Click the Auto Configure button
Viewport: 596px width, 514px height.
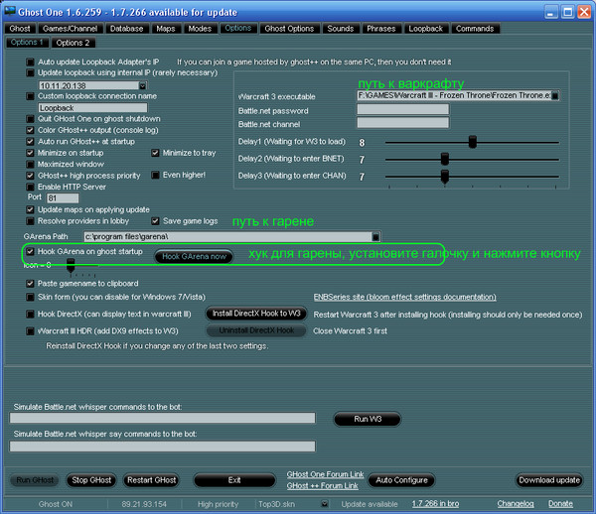401,480
